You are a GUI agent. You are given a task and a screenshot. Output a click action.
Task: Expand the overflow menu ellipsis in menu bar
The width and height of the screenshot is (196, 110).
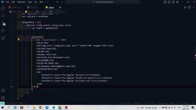47,2
